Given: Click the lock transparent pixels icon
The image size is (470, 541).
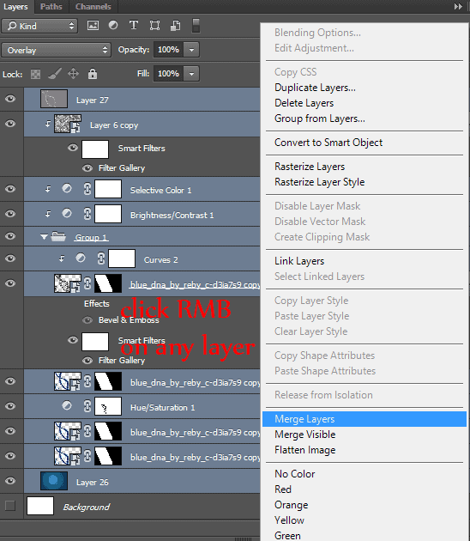Looking at the screenshot, I should pyautogui.click(x=35, y=74).
